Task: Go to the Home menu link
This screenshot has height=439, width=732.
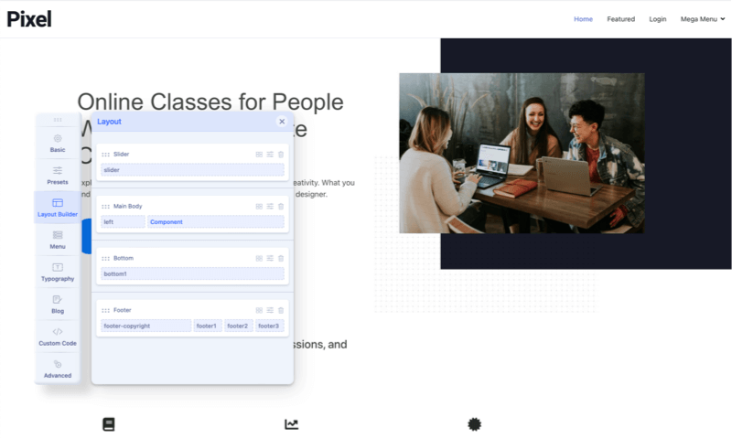Action: click(583, 19)
